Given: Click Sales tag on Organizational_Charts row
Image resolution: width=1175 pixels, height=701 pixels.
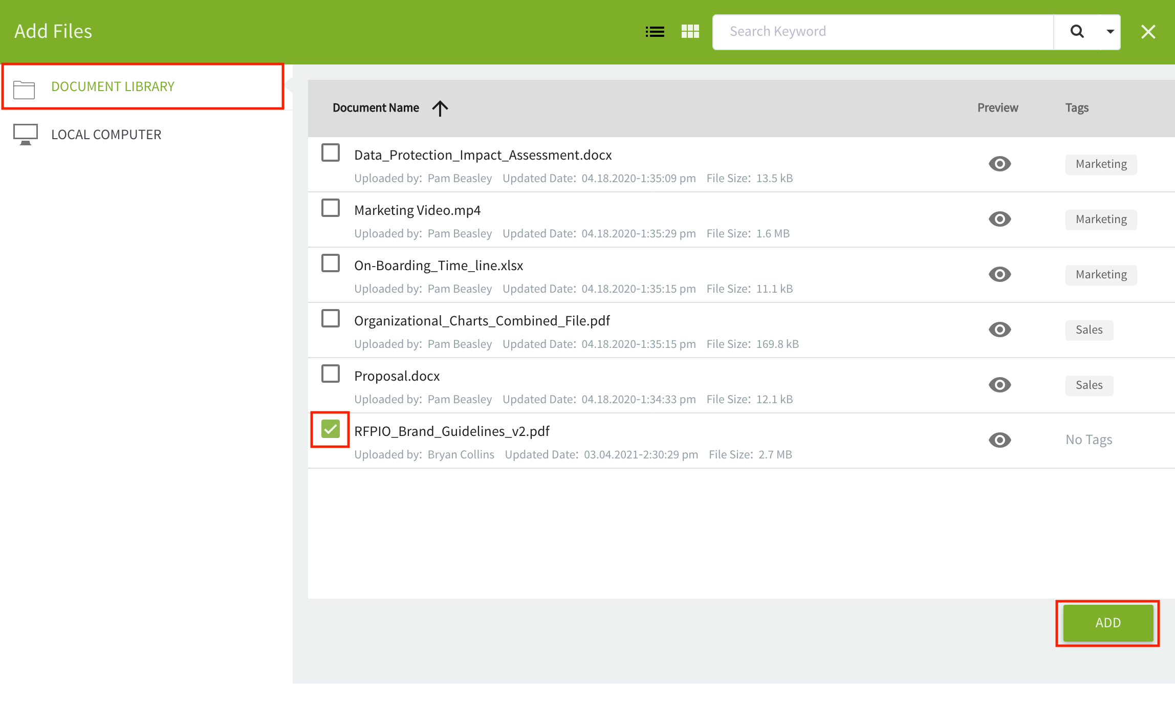Looking at the screenshot, I should (x=1089, y=330).
